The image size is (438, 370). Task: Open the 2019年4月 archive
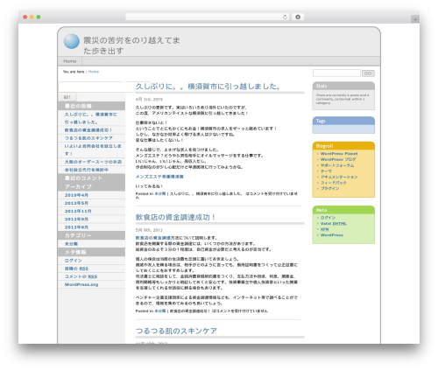[76, 195]
